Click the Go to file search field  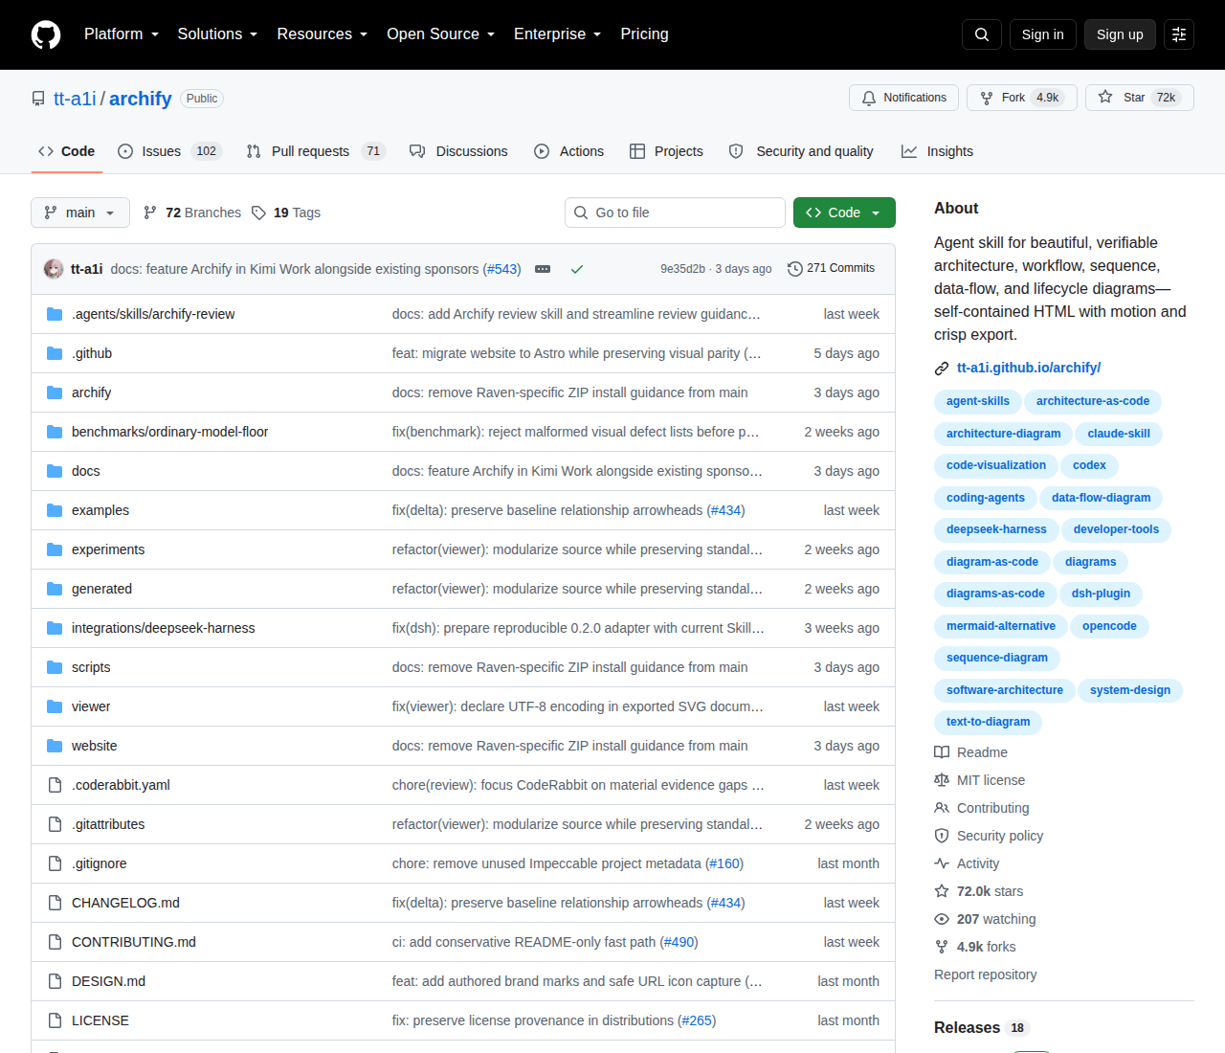coord(675,213)
